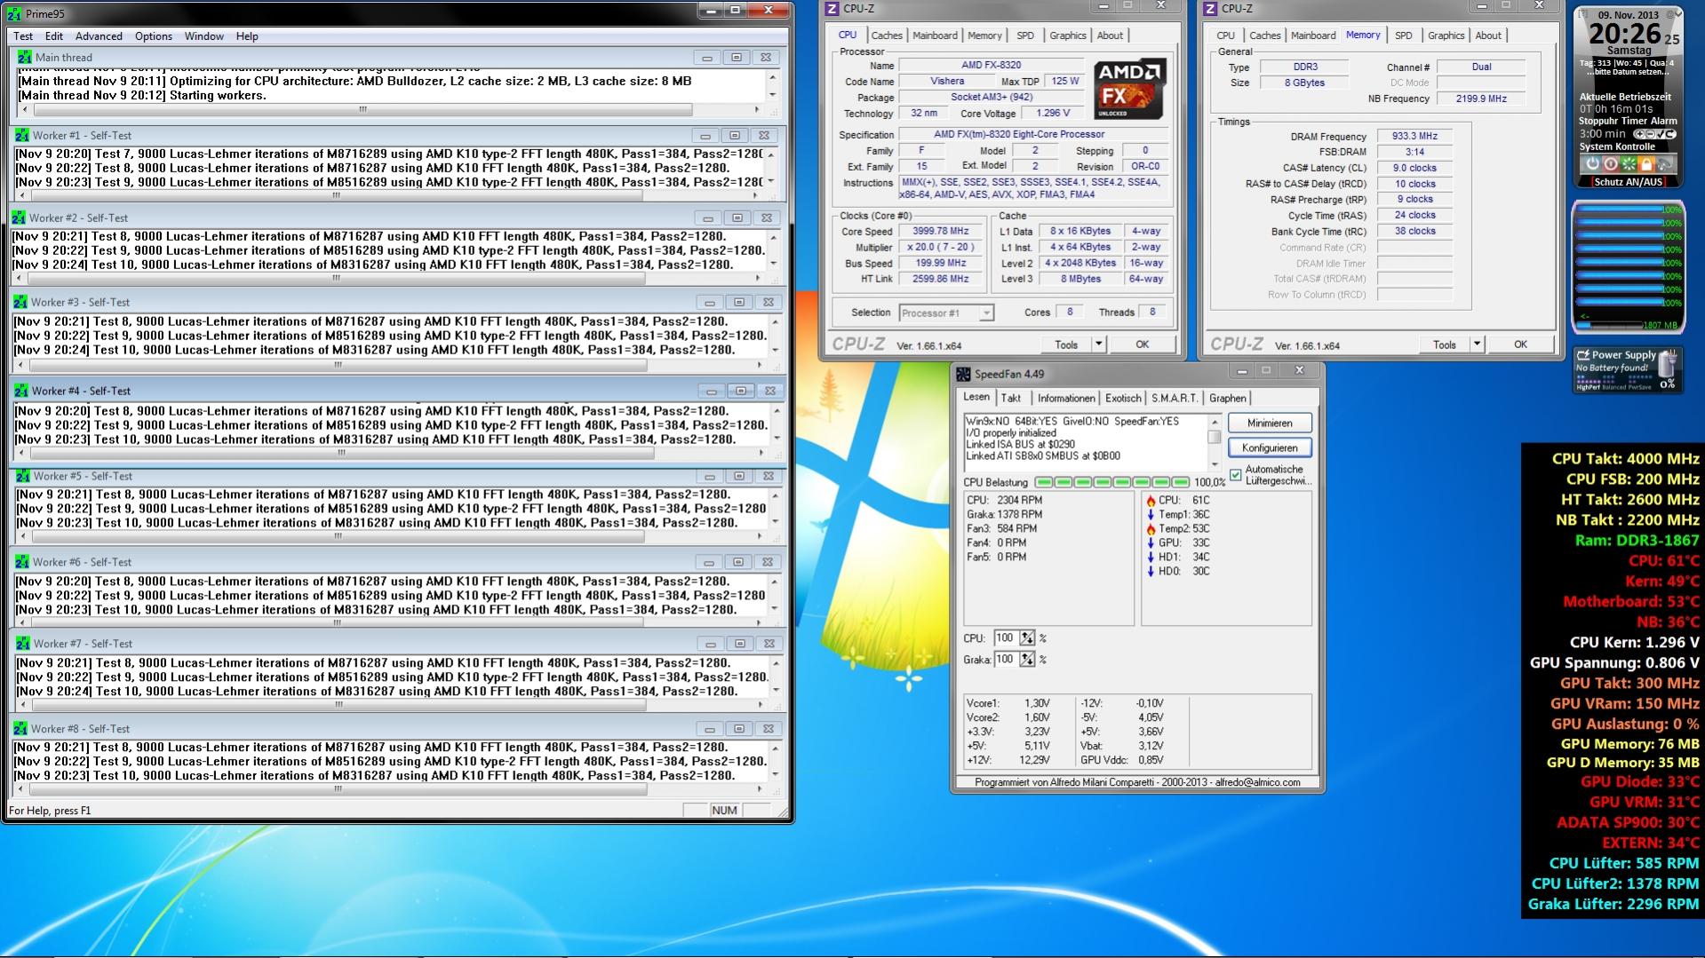Click the Minimieren button in SpeedFan
This screenshot has height=958, width=1705.
(x=1270, y=424)
